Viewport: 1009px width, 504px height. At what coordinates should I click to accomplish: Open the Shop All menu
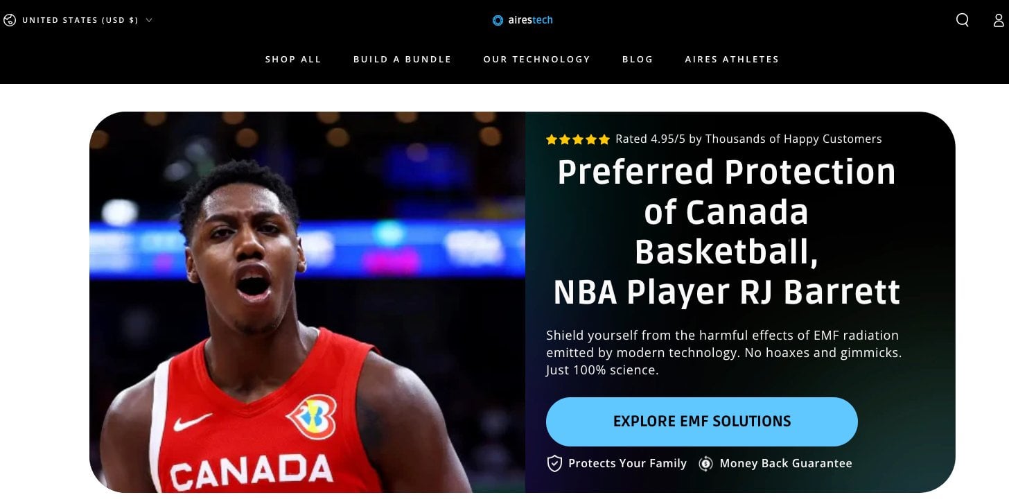tap(293, 60)
